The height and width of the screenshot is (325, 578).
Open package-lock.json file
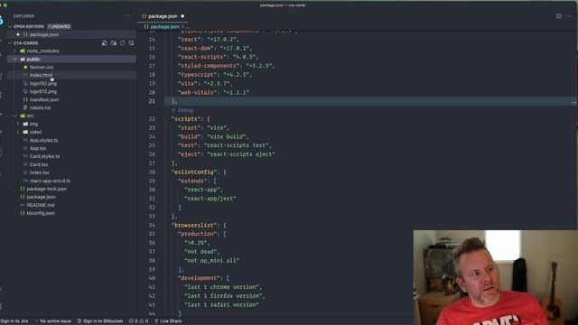47,189
